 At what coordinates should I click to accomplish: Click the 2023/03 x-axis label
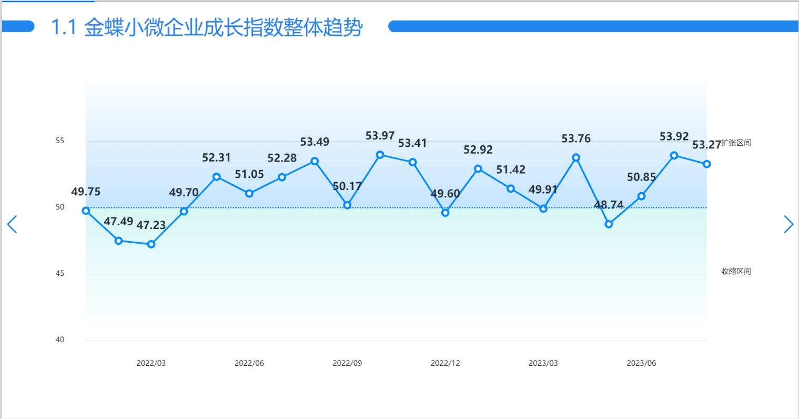click(x=543, y=363)
